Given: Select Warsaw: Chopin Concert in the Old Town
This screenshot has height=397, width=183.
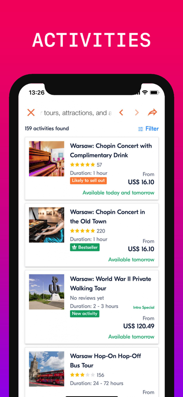Looking at the screenshot, I should 107,216.
